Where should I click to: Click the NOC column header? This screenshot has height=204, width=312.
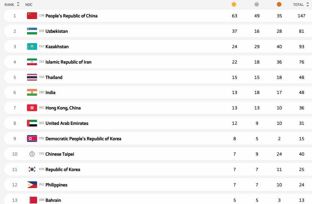[x=29, y=4]
